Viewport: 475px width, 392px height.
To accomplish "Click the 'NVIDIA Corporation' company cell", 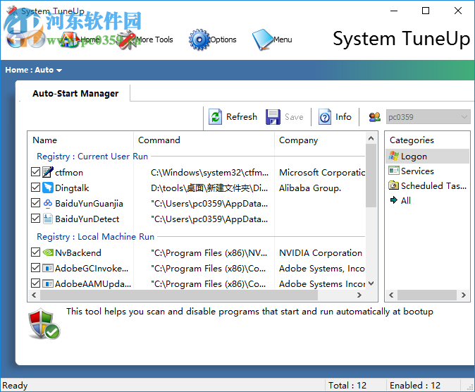I will [x=321, y=252].
